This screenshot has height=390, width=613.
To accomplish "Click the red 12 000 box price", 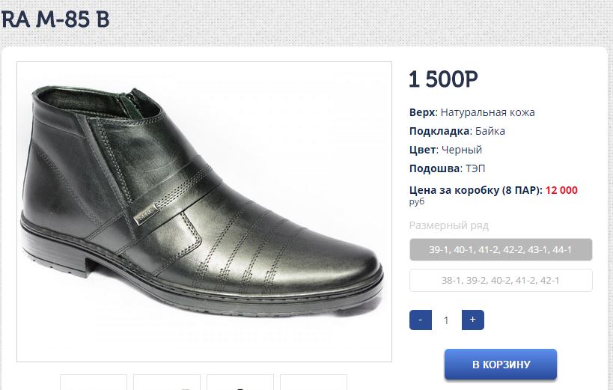I will click(561, 190).
